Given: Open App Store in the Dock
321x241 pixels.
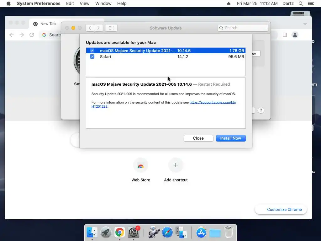Looking at the screenshot, I should (x=201, y=233).
